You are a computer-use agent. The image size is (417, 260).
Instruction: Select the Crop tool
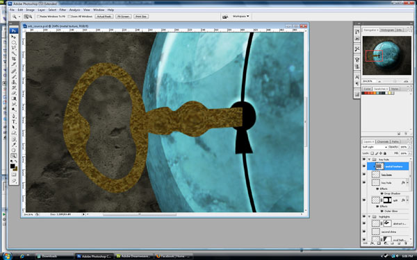[14, 59]
